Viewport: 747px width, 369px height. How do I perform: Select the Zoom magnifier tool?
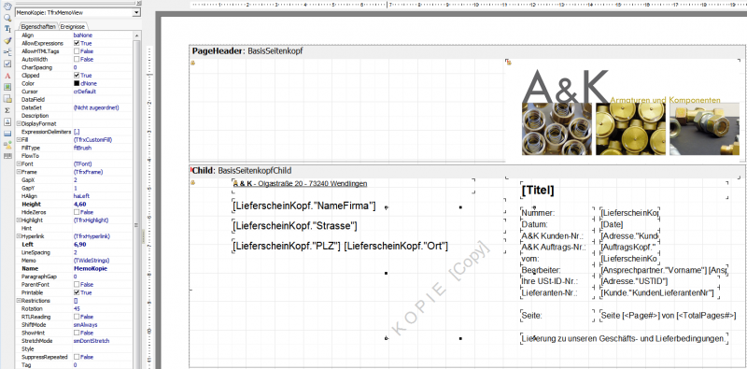point(7,18)
